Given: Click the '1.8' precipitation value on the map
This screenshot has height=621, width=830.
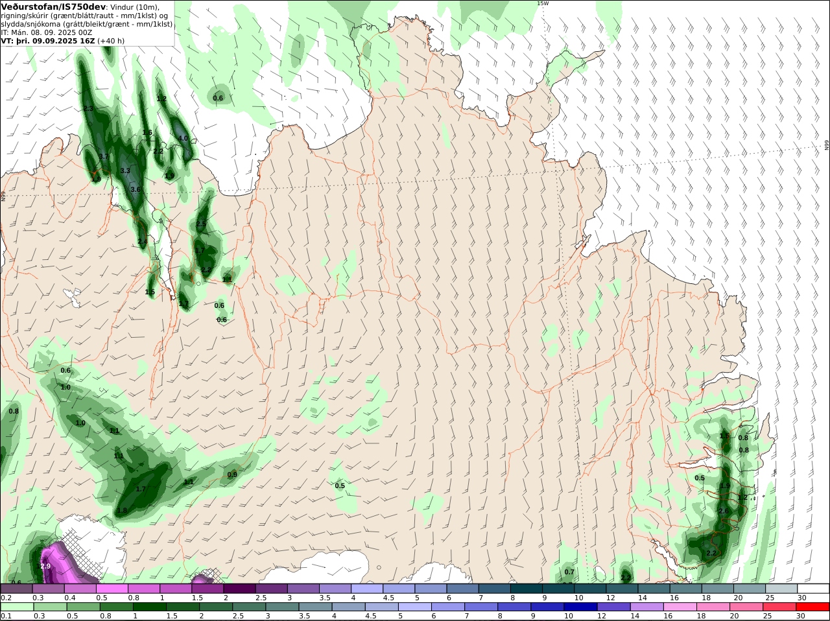Looking at the screenshot, I should [x=122, y=511].
